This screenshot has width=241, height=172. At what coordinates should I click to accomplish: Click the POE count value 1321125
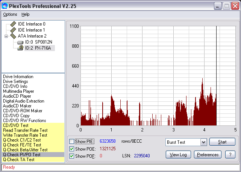[108, 149]
